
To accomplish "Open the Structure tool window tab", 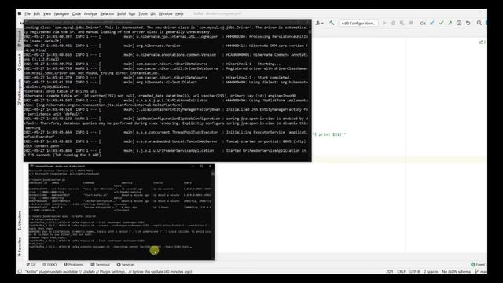I will (x=20, y=220).
